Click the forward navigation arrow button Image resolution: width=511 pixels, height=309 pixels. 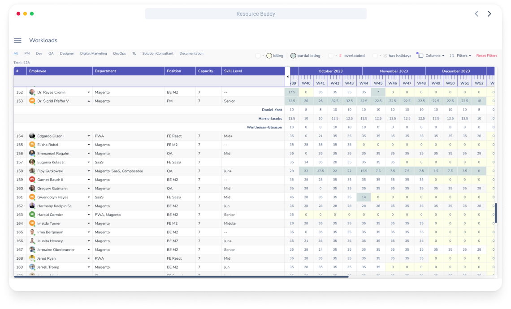point(489,13)
